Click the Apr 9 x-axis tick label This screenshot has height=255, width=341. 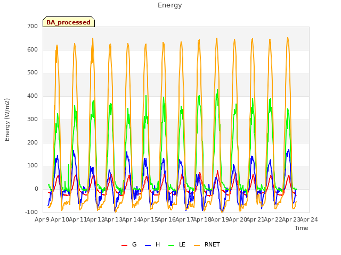42,219
